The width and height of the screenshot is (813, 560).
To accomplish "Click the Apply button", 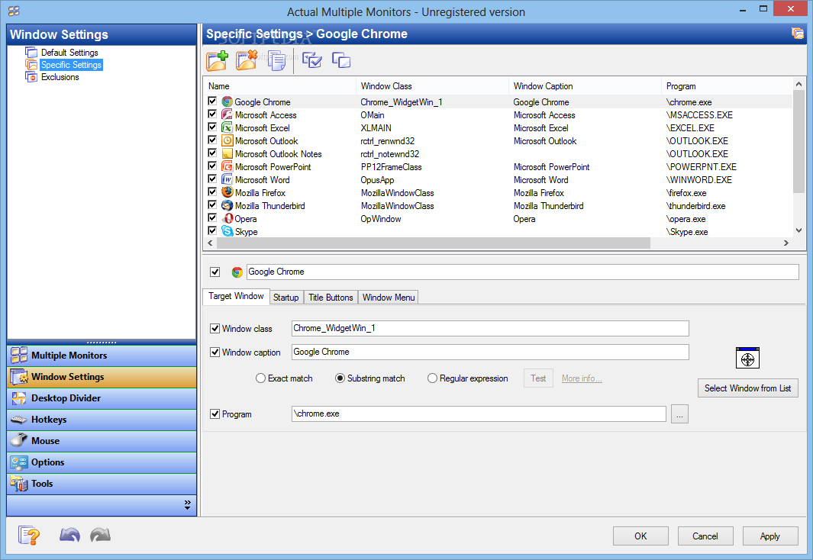I will 770,536.
